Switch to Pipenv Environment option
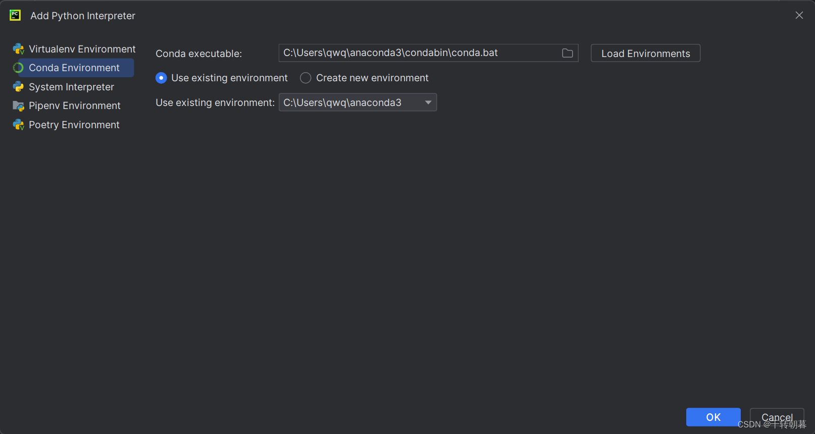The width and height of the screenshot is (815, 434). pyautogui.click(x=74, y=105)
